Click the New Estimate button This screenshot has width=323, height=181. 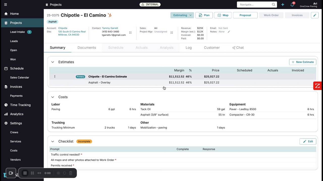(x=303, y=62)
